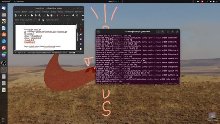Expand the Liberation Serif font name dropdown

[68, 20]
